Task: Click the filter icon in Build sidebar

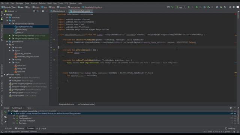Action: [5, 117]
